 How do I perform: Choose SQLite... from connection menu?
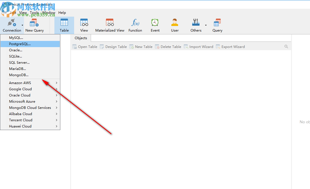30,56
